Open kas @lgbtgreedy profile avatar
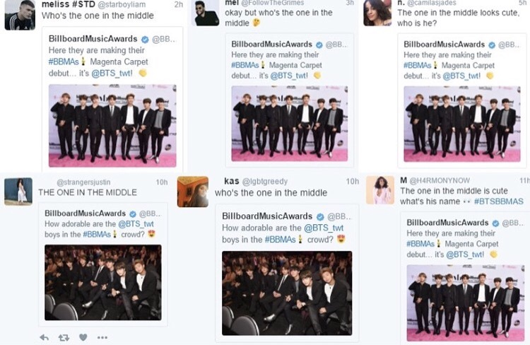Image resolution: width=530 pixels, height=345 pixels. (193, 192)
